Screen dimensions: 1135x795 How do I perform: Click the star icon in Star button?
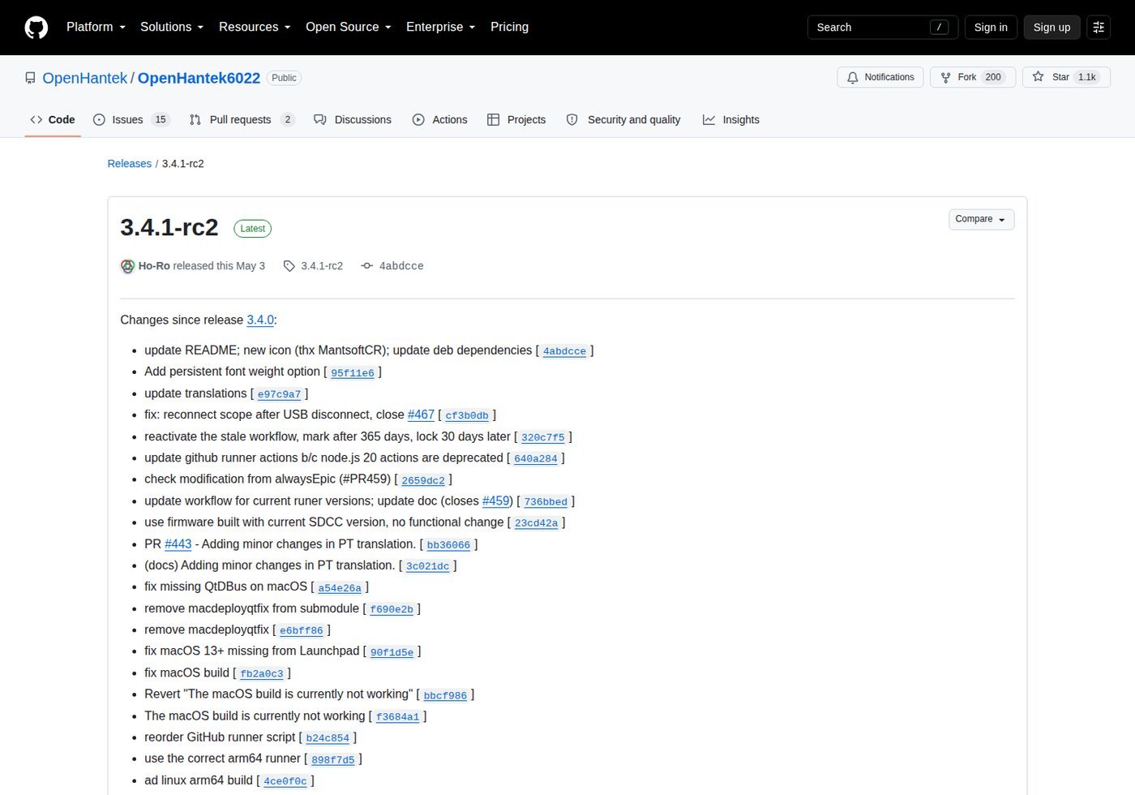[1039, 77]
